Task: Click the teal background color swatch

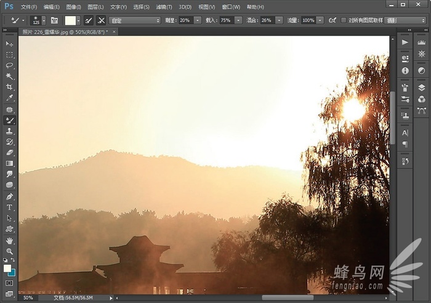Action: [12, 273]
